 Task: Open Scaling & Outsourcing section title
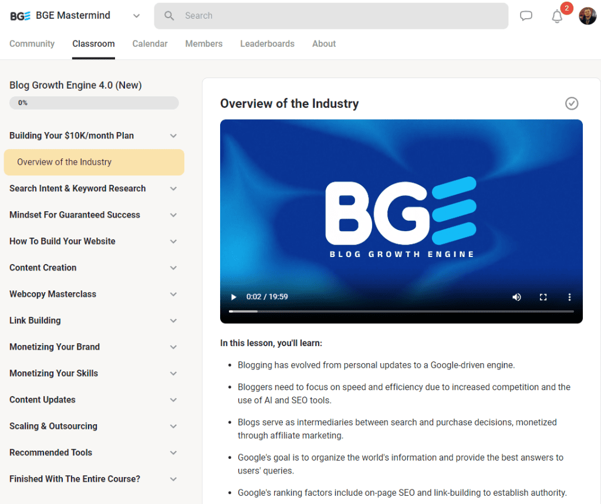(x=53, y=427)
